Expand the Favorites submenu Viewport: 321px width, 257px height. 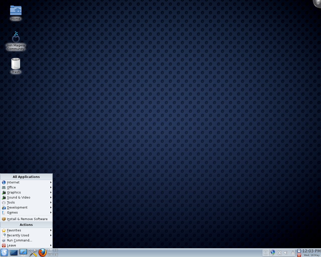(x=26, y=230)
